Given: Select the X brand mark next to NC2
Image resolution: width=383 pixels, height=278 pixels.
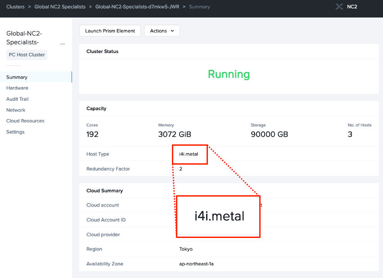Looking at the screenshot, I should coord(339,6).
